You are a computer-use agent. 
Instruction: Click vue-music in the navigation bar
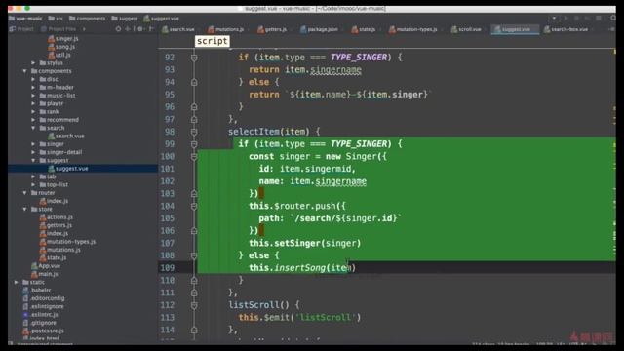pyautogui.click(x=25, y=19)
